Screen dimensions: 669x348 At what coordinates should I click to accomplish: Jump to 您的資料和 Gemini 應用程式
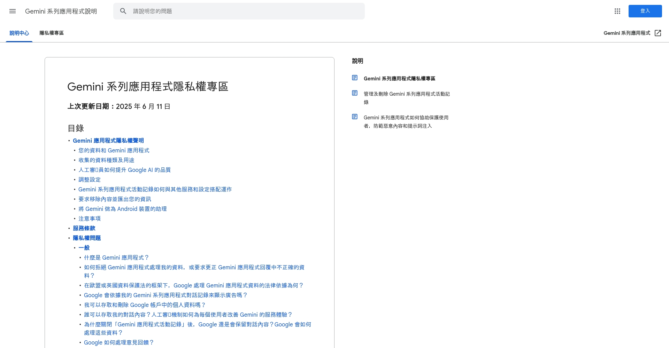pos(114,150)
